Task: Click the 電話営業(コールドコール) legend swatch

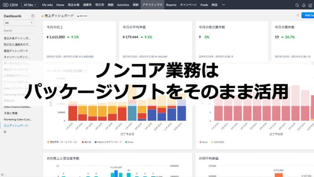Action: click(48, 142)
